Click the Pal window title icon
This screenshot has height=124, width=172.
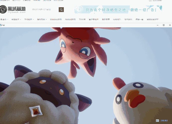[x=1, y=25]
